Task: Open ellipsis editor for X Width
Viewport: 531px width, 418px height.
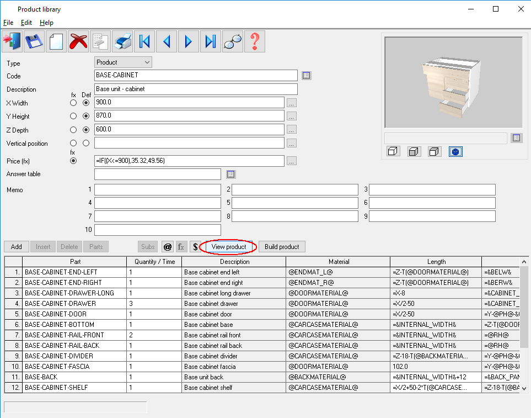Action: pyautogui.click(x=292, y=103)
